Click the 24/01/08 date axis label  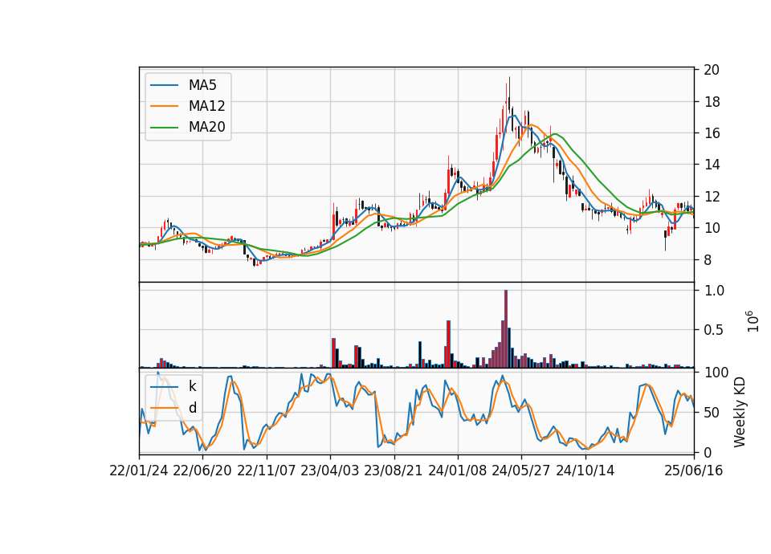click(x=457, y=470)
